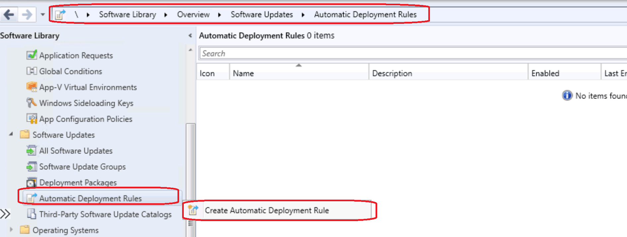Select the Global Conditions icon

32,71
